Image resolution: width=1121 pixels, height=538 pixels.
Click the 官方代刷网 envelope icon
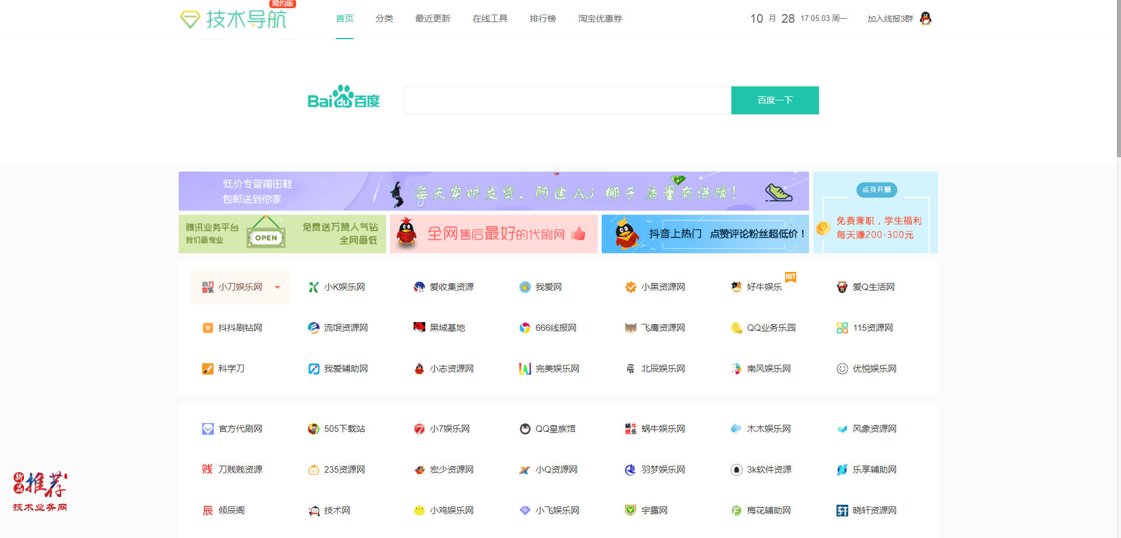point(208,428)
